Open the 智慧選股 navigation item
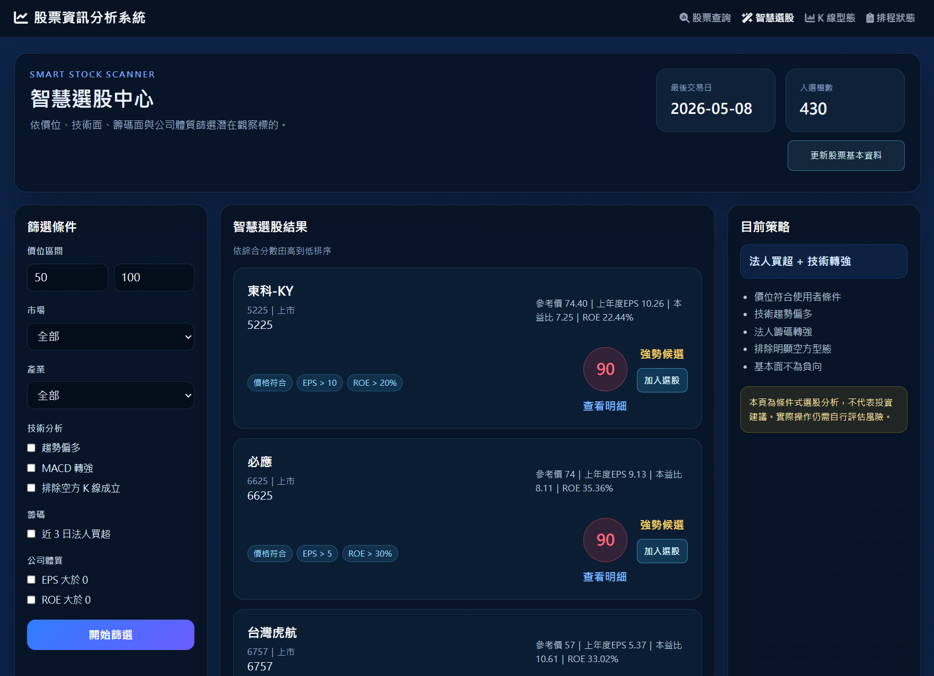This screenshot has height=676, width=934. [x=768, y=18]
